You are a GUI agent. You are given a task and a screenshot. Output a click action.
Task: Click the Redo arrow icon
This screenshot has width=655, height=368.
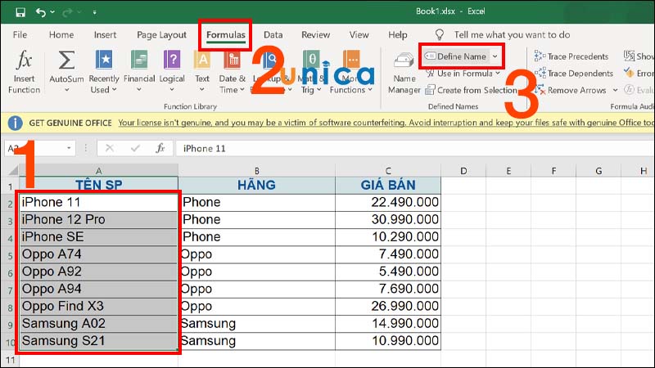(x=67, y=12)
